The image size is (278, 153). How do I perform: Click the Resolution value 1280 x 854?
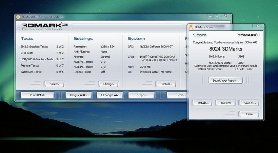pyautogui.click(x=107, y=47)
